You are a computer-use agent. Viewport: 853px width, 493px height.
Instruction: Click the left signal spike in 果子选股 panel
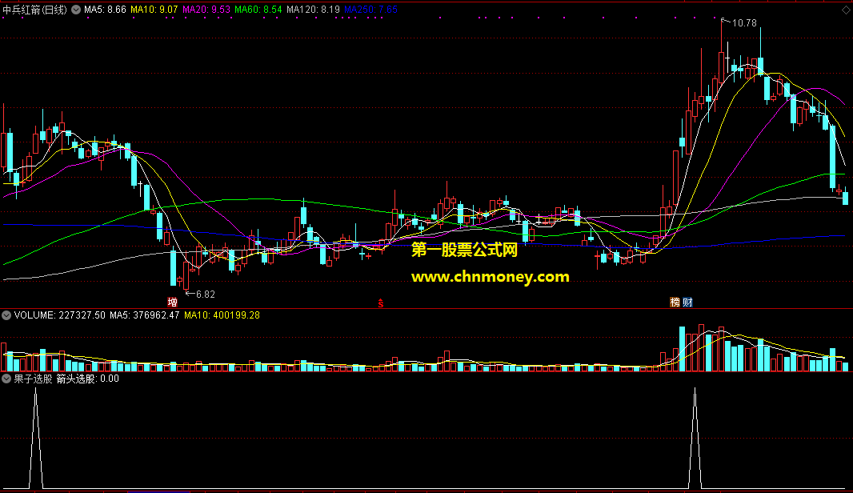36,438
